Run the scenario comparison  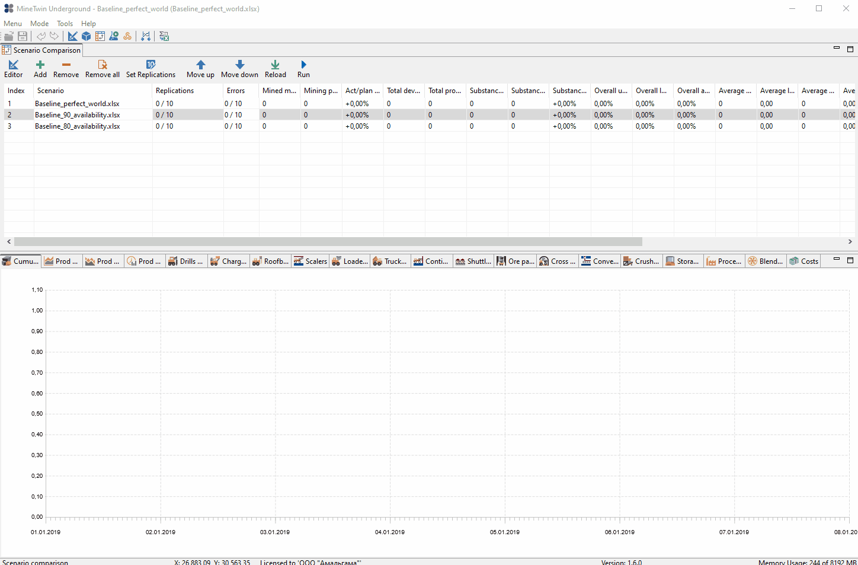point(303,69)
